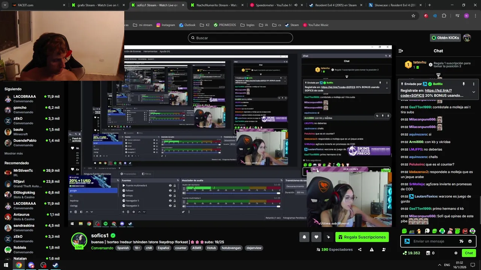Click the Buscar search field
This screenshot has height=270, width=481.
pyautogui.click(x=240, y=38)
